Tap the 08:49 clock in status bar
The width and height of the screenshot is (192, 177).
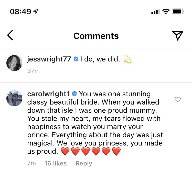click(20, 12)
